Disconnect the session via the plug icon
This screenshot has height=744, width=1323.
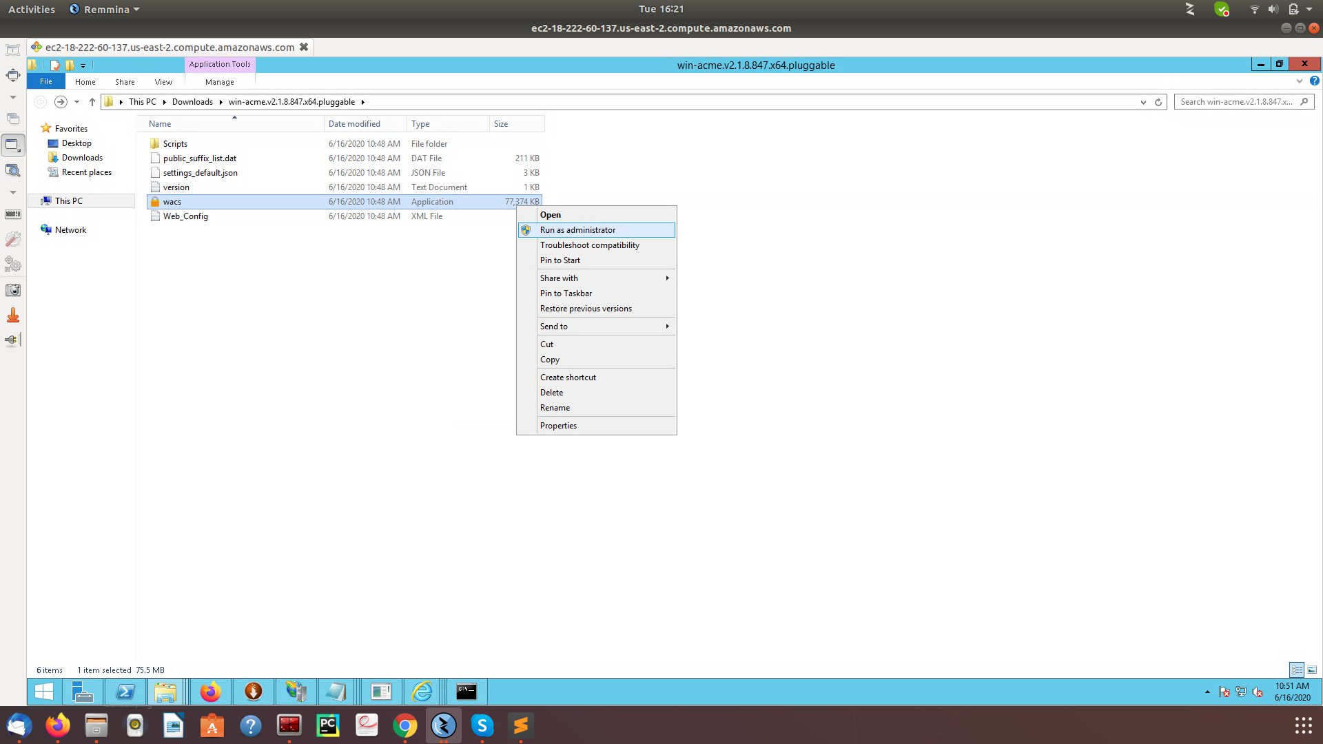click(12, 339)
